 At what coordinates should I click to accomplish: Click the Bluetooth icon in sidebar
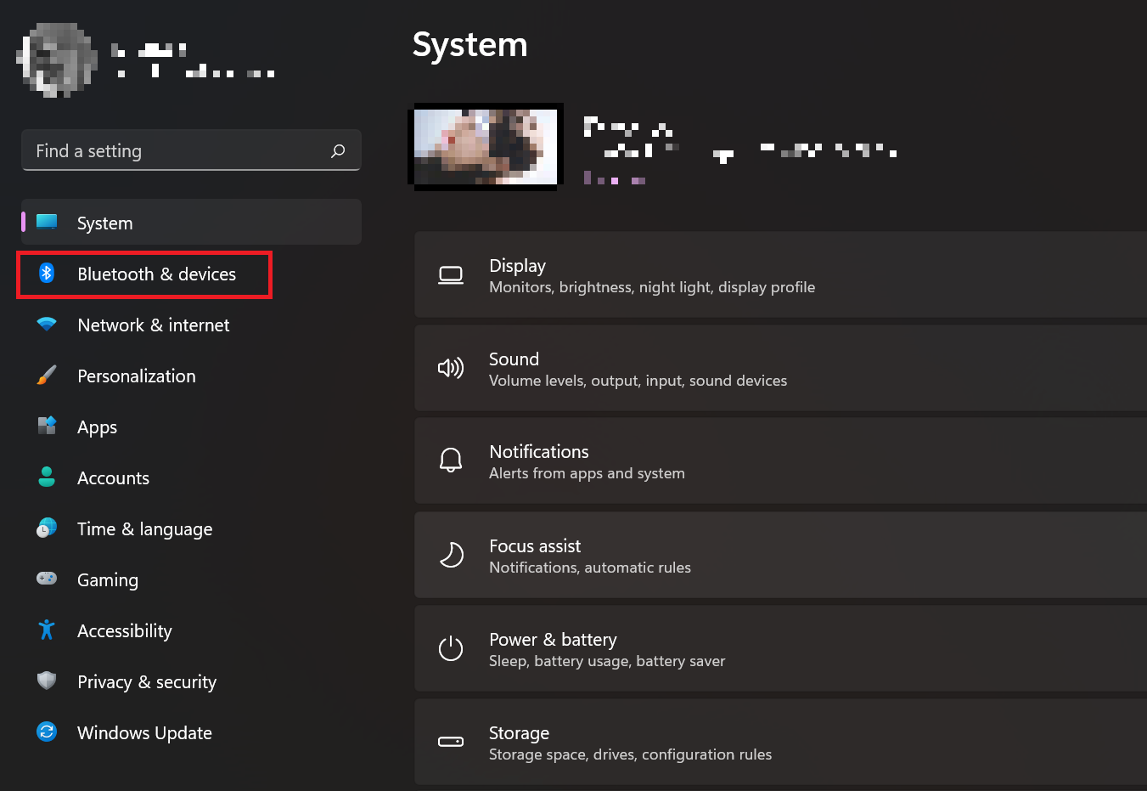tap(47, 273)
